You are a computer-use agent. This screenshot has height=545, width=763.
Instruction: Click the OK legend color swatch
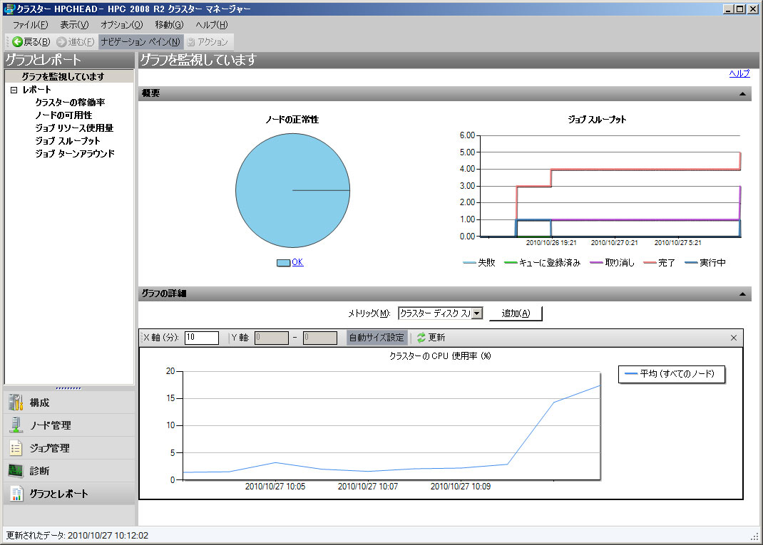(x=283, y=263)
